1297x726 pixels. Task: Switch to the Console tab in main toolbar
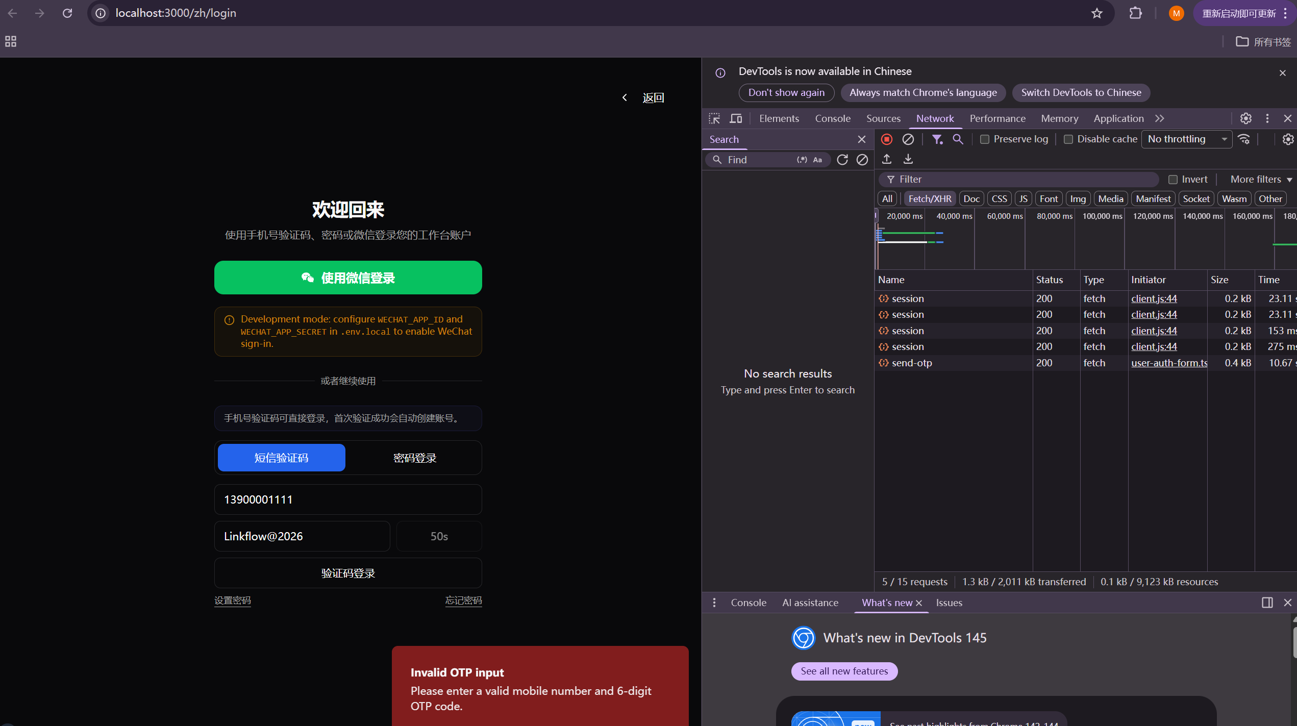tap(833, 118)
